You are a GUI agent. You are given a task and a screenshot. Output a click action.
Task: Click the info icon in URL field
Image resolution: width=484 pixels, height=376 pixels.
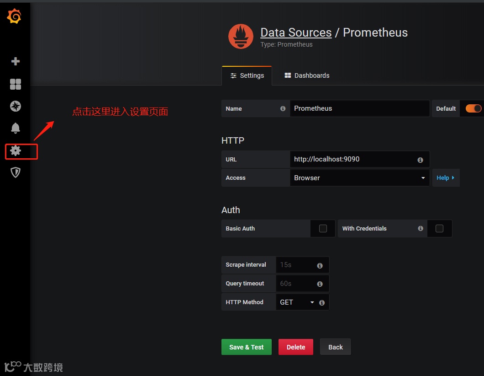(x=420, y=160)
